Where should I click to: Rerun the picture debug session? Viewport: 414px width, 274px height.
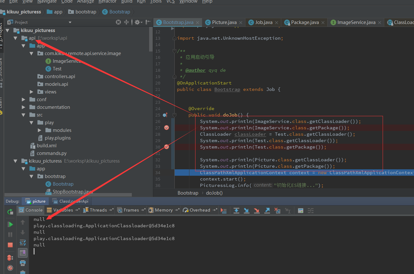click(10, 212)
